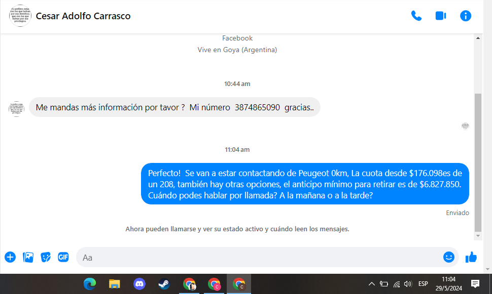Open Windows notification center
Screen dimensions: 492x294
point(475,283)
